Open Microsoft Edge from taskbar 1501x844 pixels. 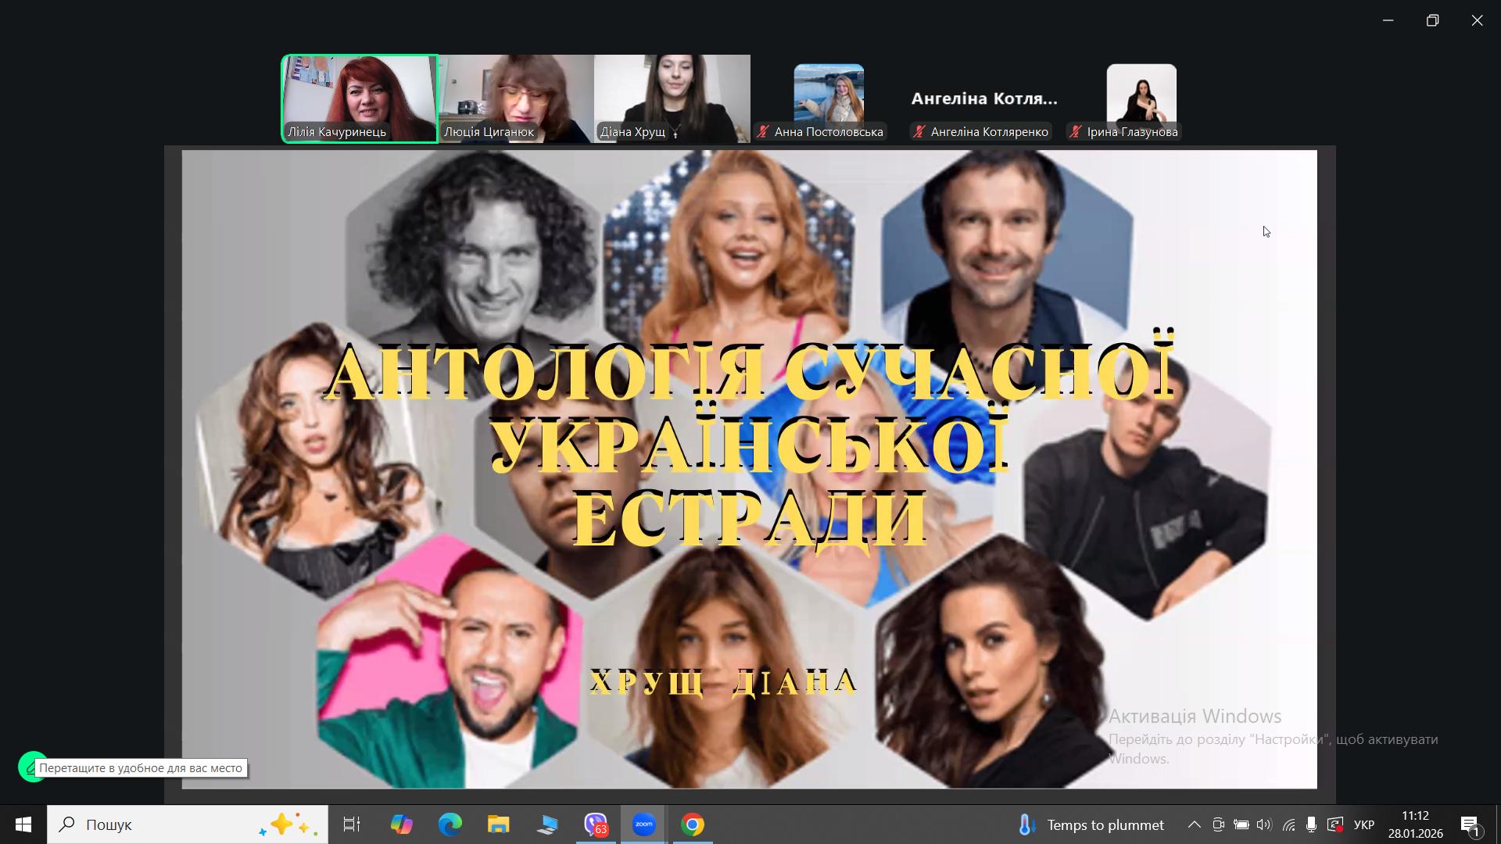pos(450,824)
